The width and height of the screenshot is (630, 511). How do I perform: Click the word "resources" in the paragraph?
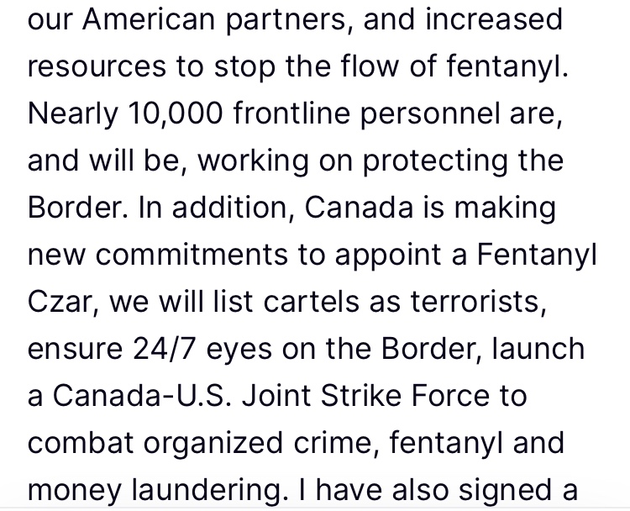97,66
